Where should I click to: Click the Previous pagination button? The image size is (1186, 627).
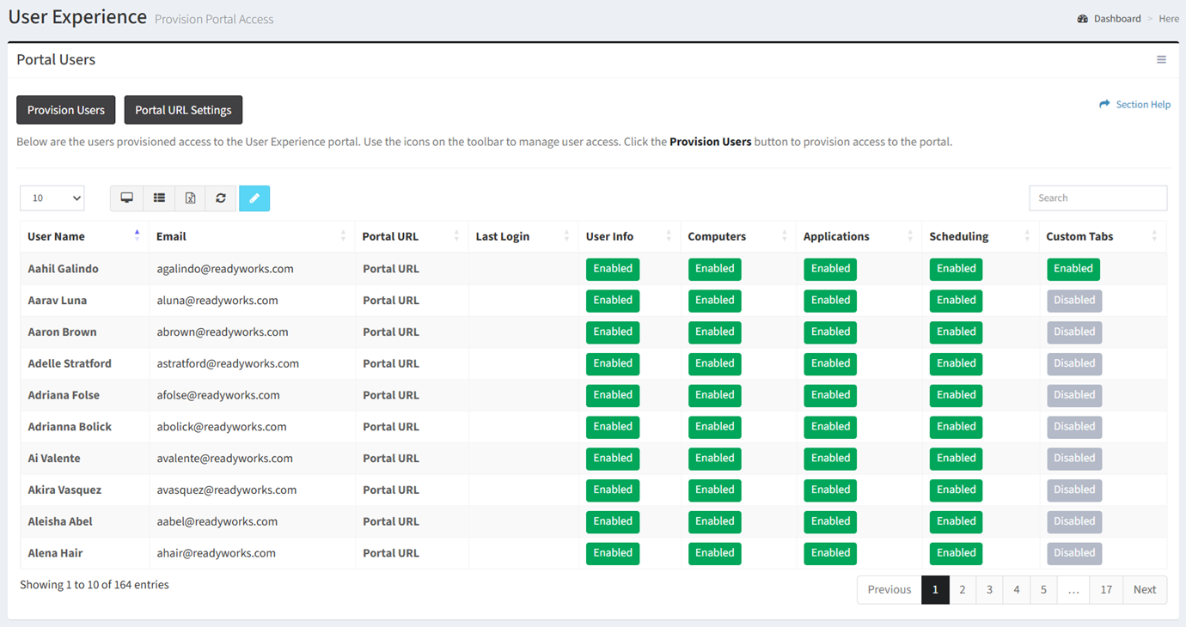click(x=889, y=590)
